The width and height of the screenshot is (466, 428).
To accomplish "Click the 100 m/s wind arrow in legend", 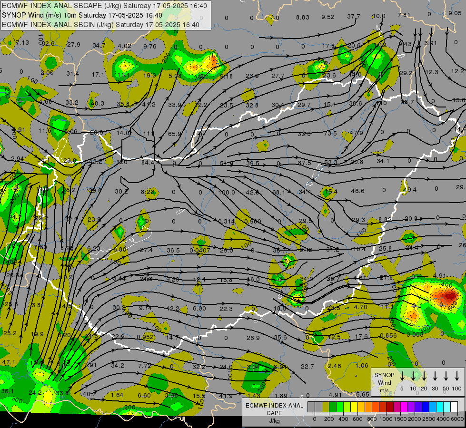I will (457, 376).
